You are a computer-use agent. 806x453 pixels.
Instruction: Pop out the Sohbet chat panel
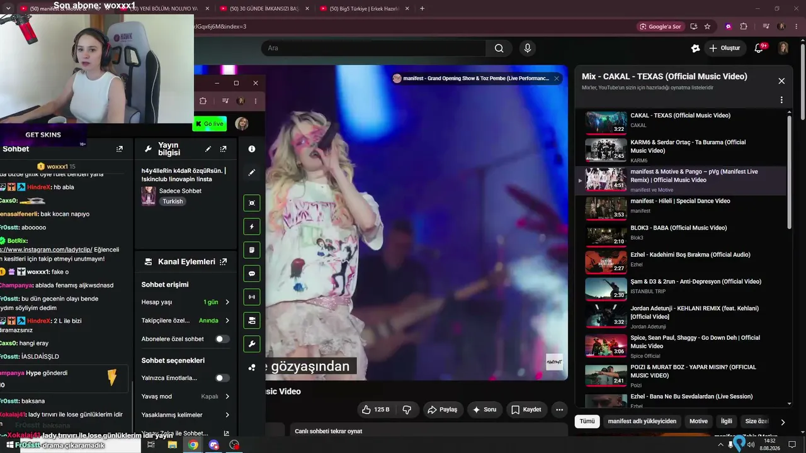tap(120, 149)
